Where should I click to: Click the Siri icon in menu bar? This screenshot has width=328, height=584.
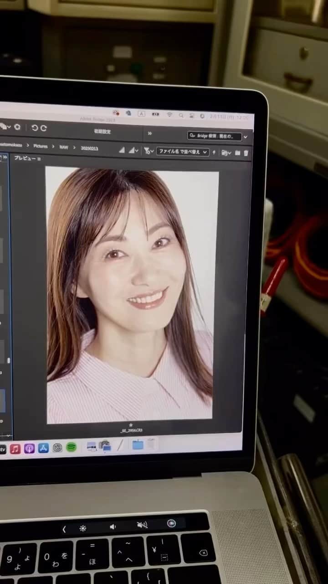point(202,116)
